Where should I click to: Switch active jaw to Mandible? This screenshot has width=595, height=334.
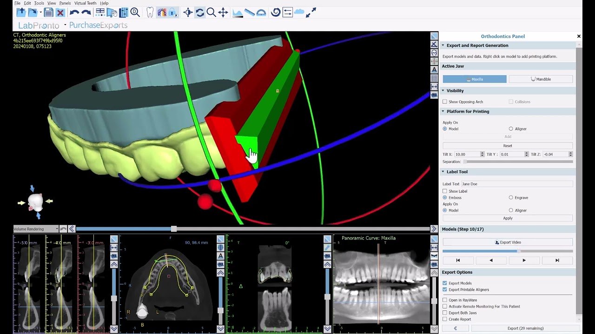[541, 79]
